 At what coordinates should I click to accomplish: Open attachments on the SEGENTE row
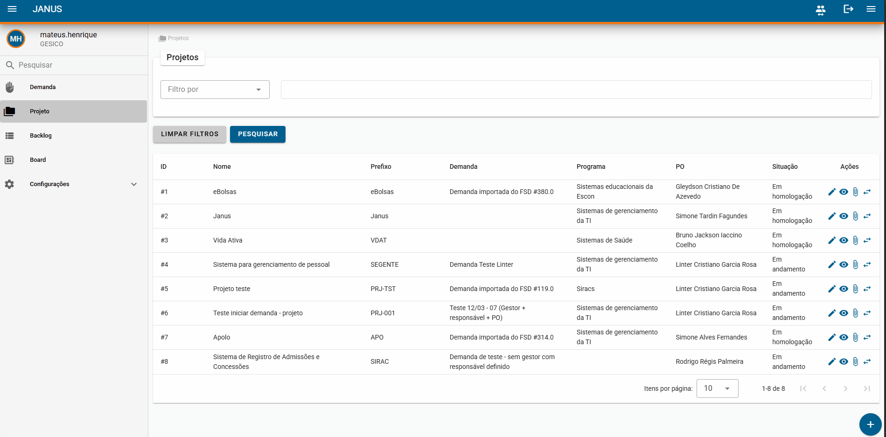click(x=855, y=264)
